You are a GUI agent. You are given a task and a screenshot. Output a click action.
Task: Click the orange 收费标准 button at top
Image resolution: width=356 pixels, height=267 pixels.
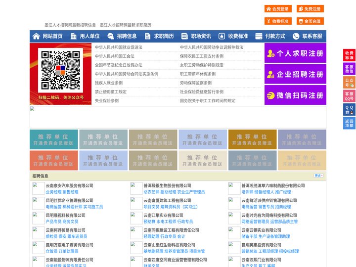pos(278,21)
